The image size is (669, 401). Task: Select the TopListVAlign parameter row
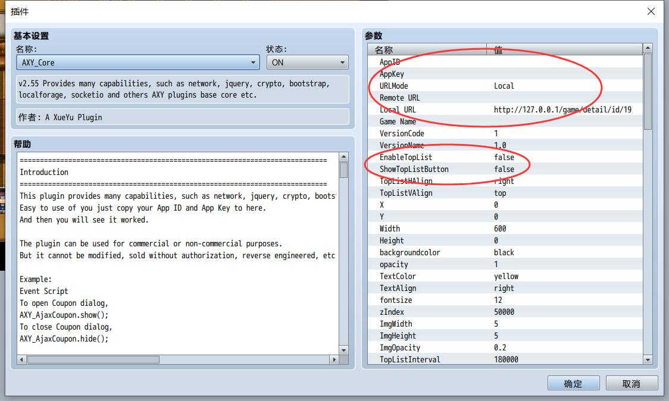tap(505, 193)
